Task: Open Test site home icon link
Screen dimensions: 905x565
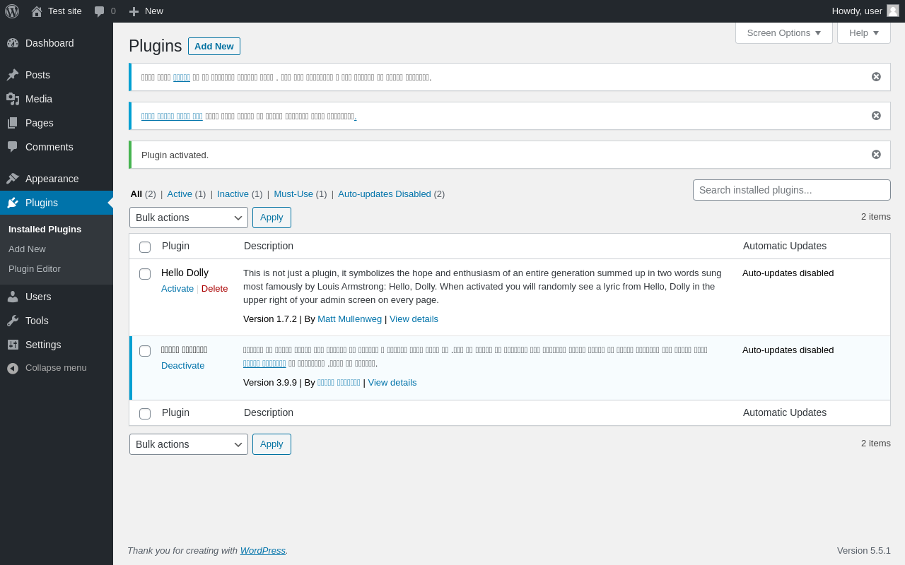Action: tap(37, 11)
